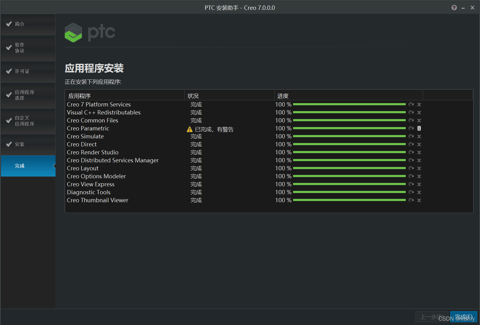Cancel icon for Creo 7 Platform Services
The width and height of the screenshot is (480, 325).
point(419,104)
